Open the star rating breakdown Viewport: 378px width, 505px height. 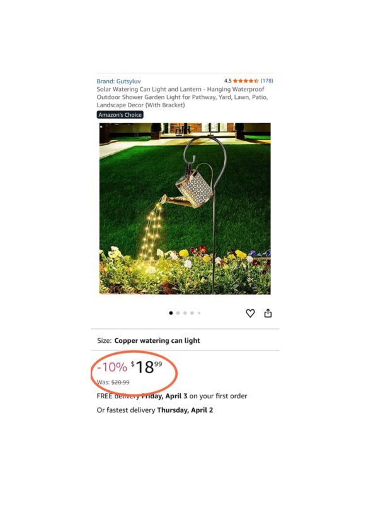[x=246, y=81]
